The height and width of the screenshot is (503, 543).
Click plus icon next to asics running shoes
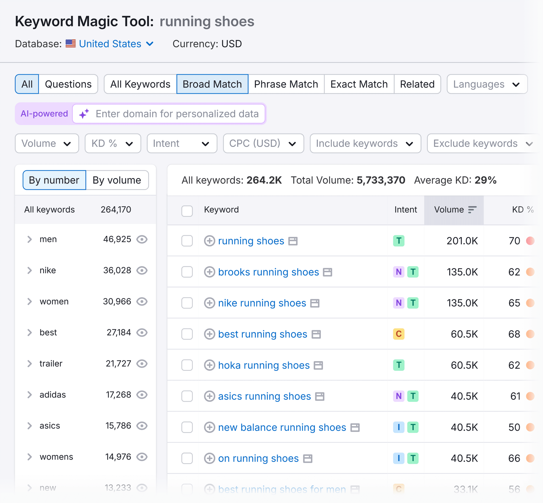[x=209, y=396]
